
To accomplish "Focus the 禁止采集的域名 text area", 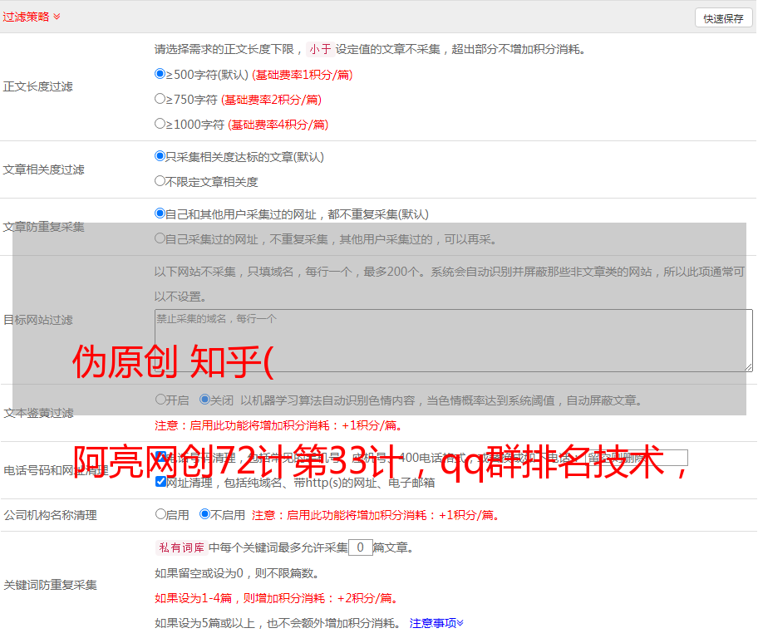I will (x=454, y=341).
